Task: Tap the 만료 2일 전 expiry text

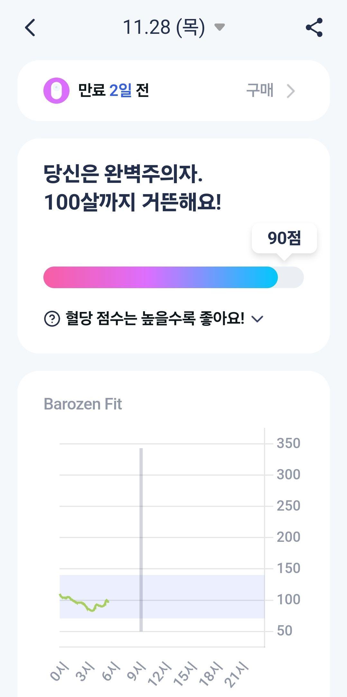Action: pos(114,90)
